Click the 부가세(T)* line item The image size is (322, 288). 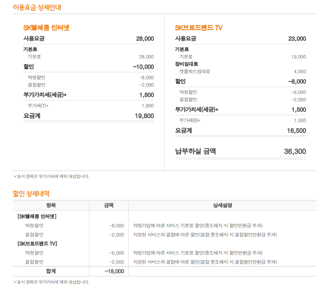coord(38,106)
